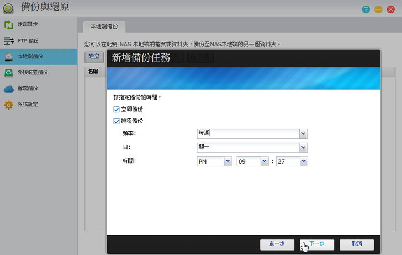Click the 備份與還原 app logo icon
The image size is (402, 255).
[9, 9]
